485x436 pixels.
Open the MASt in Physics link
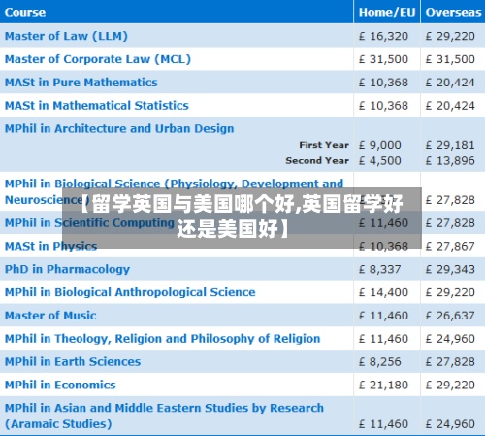[50, 246]
